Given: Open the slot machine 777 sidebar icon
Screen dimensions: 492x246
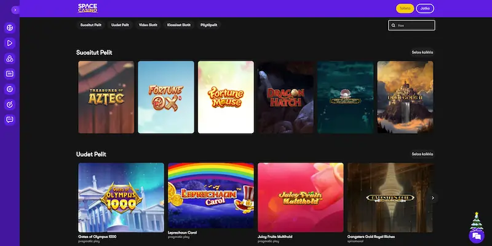Looking at the screenshot, I should coord(10,74).
